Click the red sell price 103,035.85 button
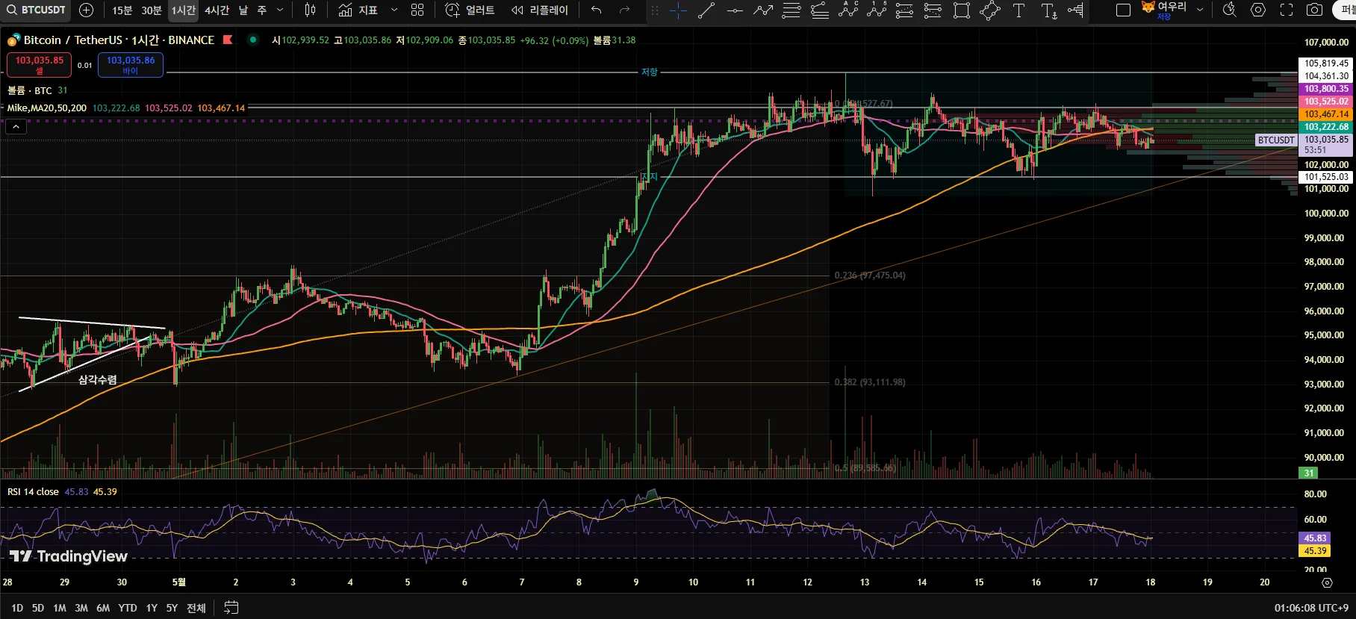The height and width of the screenshot is (619, 1356). coord(40,65)
